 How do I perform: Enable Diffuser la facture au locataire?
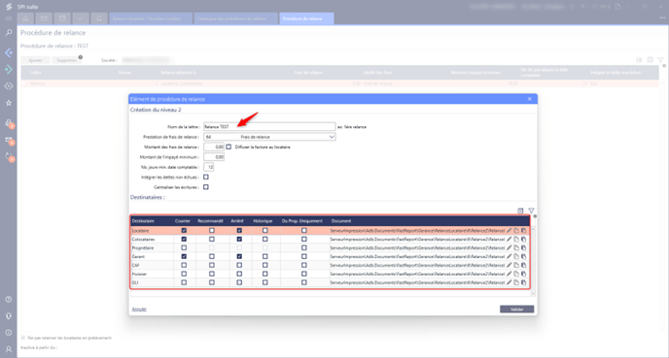229,146
